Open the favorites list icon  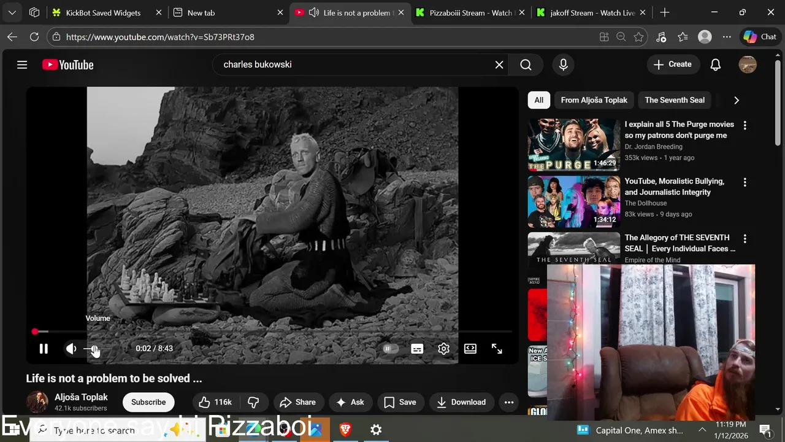tap(683, 37)
